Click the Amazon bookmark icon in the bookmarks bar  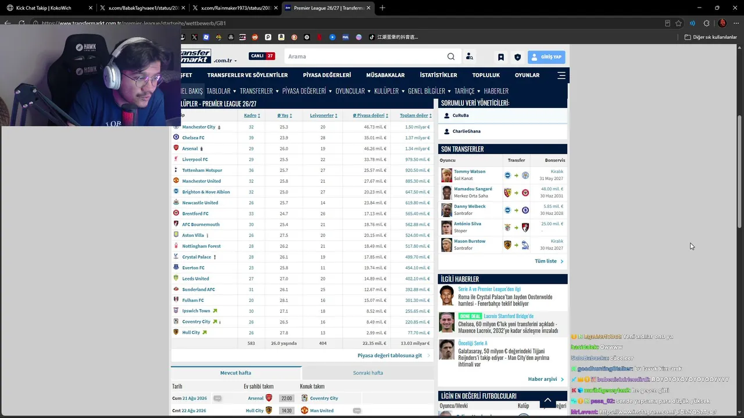pyautogui.click(x=281, y=37)
